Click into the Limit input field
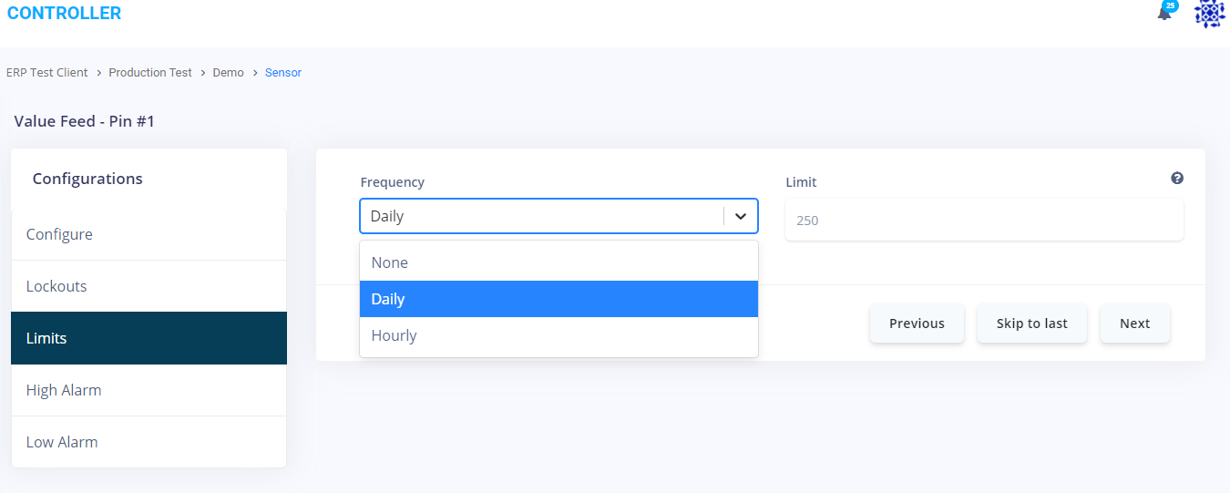 (984, 220)
